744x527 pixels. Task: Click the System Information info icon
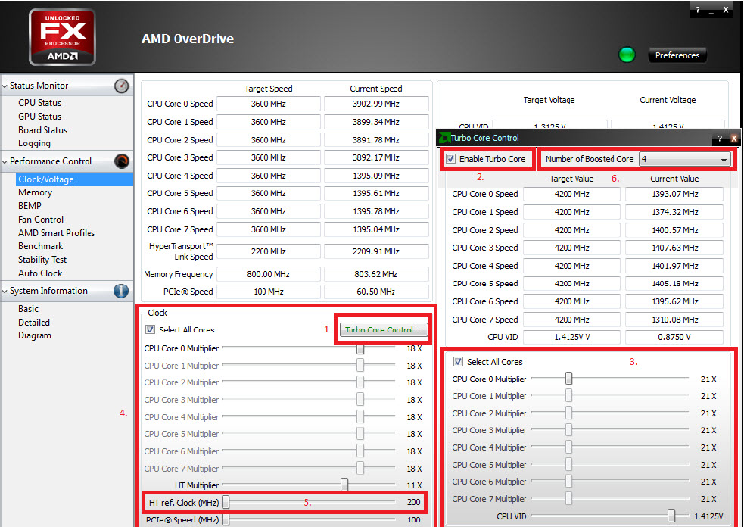tap(121, 291)
